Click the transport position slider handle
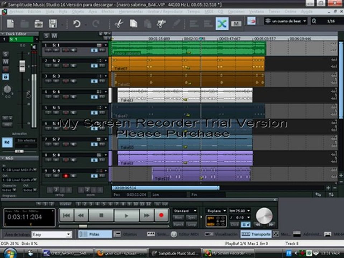Screen dimensions: 344x258 pyautogui.click(x=83, y=226)
